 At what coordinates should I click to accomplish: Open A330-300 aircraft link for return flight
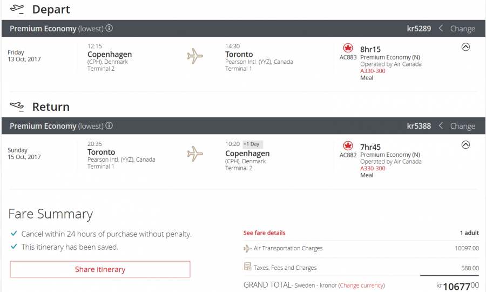coord(373,168)
